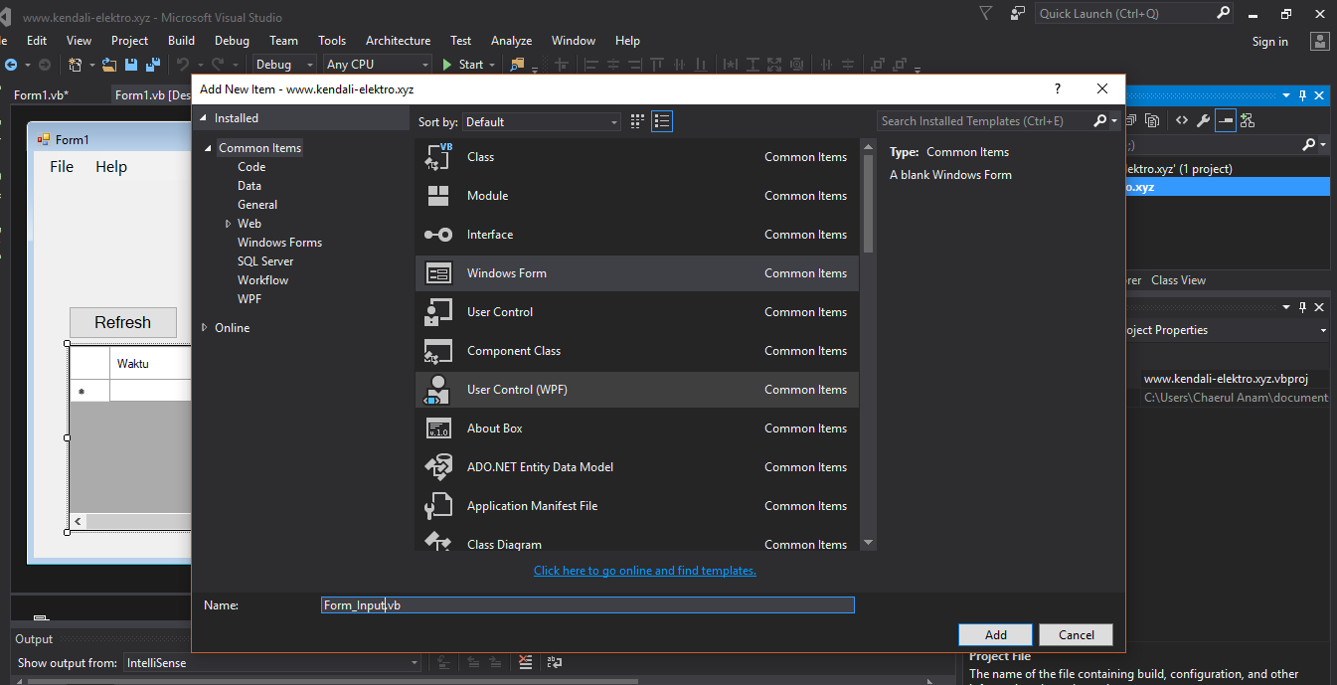Pick the About Box template icon
1337x685 pixels.
coord(438,428)
